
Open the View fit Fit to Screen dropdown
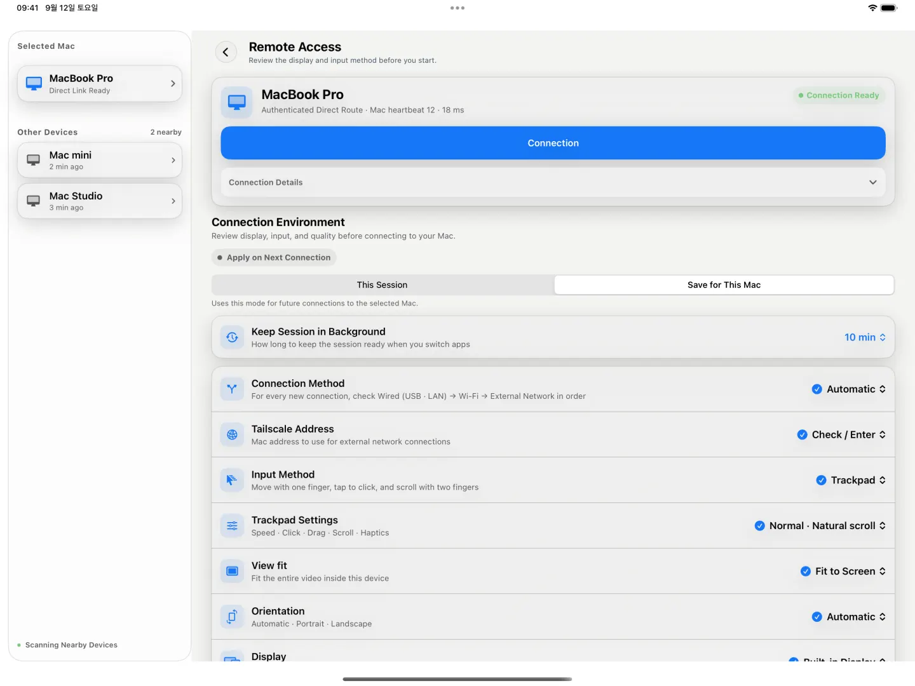coord(843,572)
